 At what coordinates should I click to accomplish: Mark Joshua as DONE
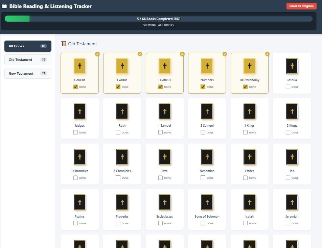click(x=288, y=87)
